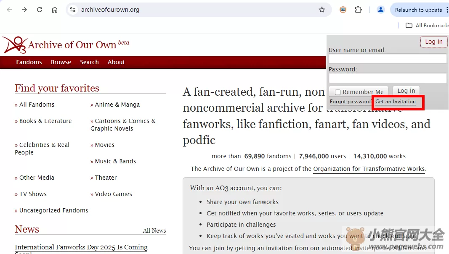Click 'Participate in challenges' bullet text
The width and height of the screenshot is (449, 254).
coord(241,225)
